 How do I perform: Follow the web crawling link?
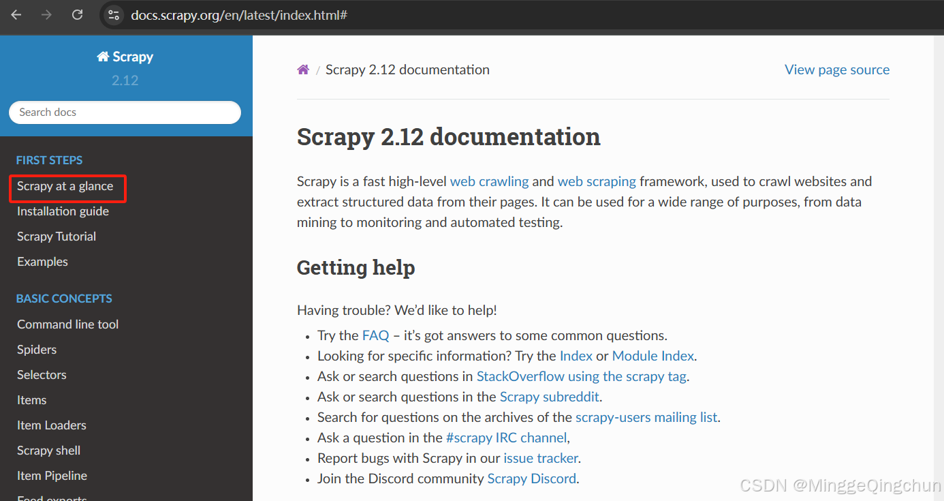coord(489,181)
